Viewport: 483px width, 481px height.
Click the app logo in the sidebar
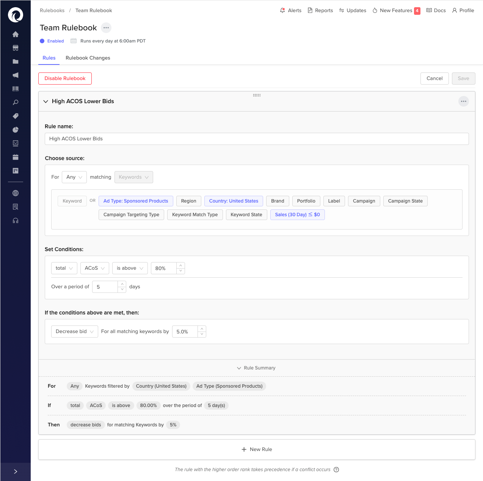click(x=16, y=15)
